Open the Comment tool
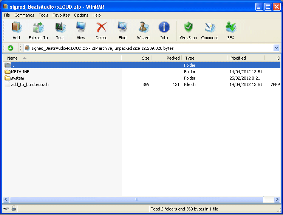Image resolution: width=283 pixels, height=215 pixels. click(210, 28)
